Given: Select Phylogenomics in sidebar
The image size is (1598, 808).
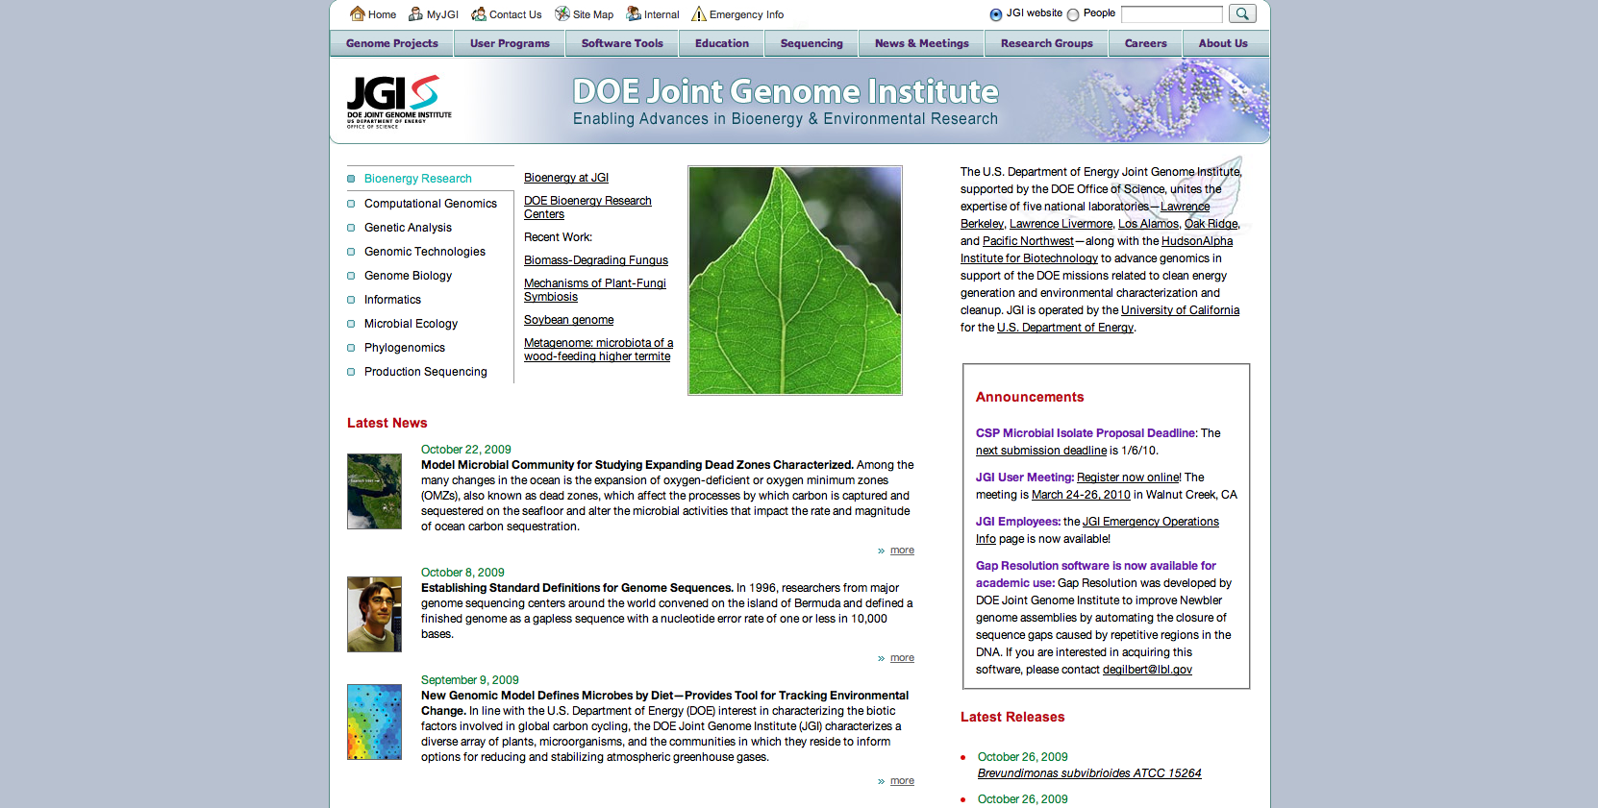Looking at the screenshot, I should point(404,348).
